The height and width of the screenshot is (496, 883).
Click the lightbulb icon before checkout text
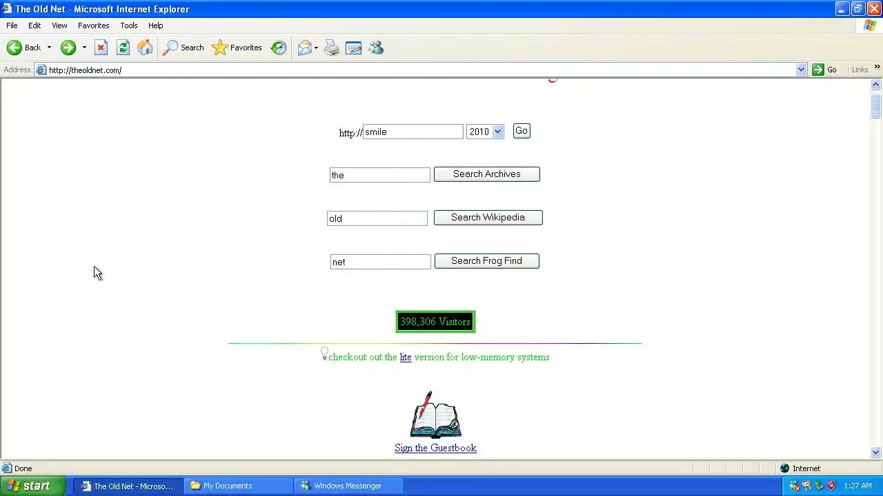[x=324, y=353]
